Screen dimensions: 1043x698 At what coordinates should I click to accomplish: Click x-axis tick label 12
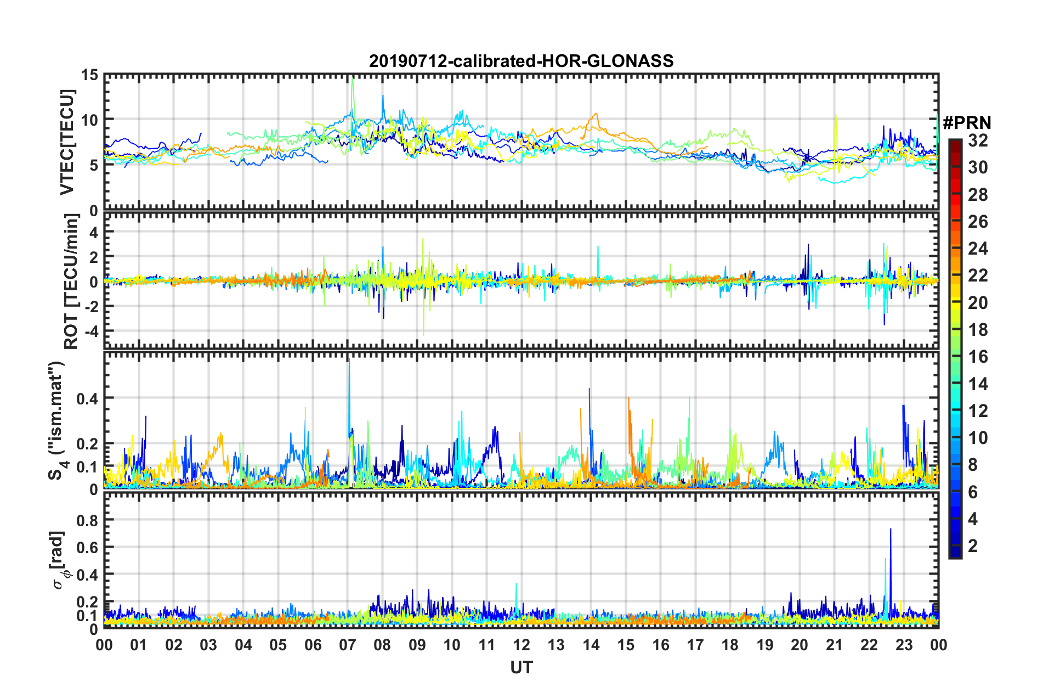tap(521, 645)
